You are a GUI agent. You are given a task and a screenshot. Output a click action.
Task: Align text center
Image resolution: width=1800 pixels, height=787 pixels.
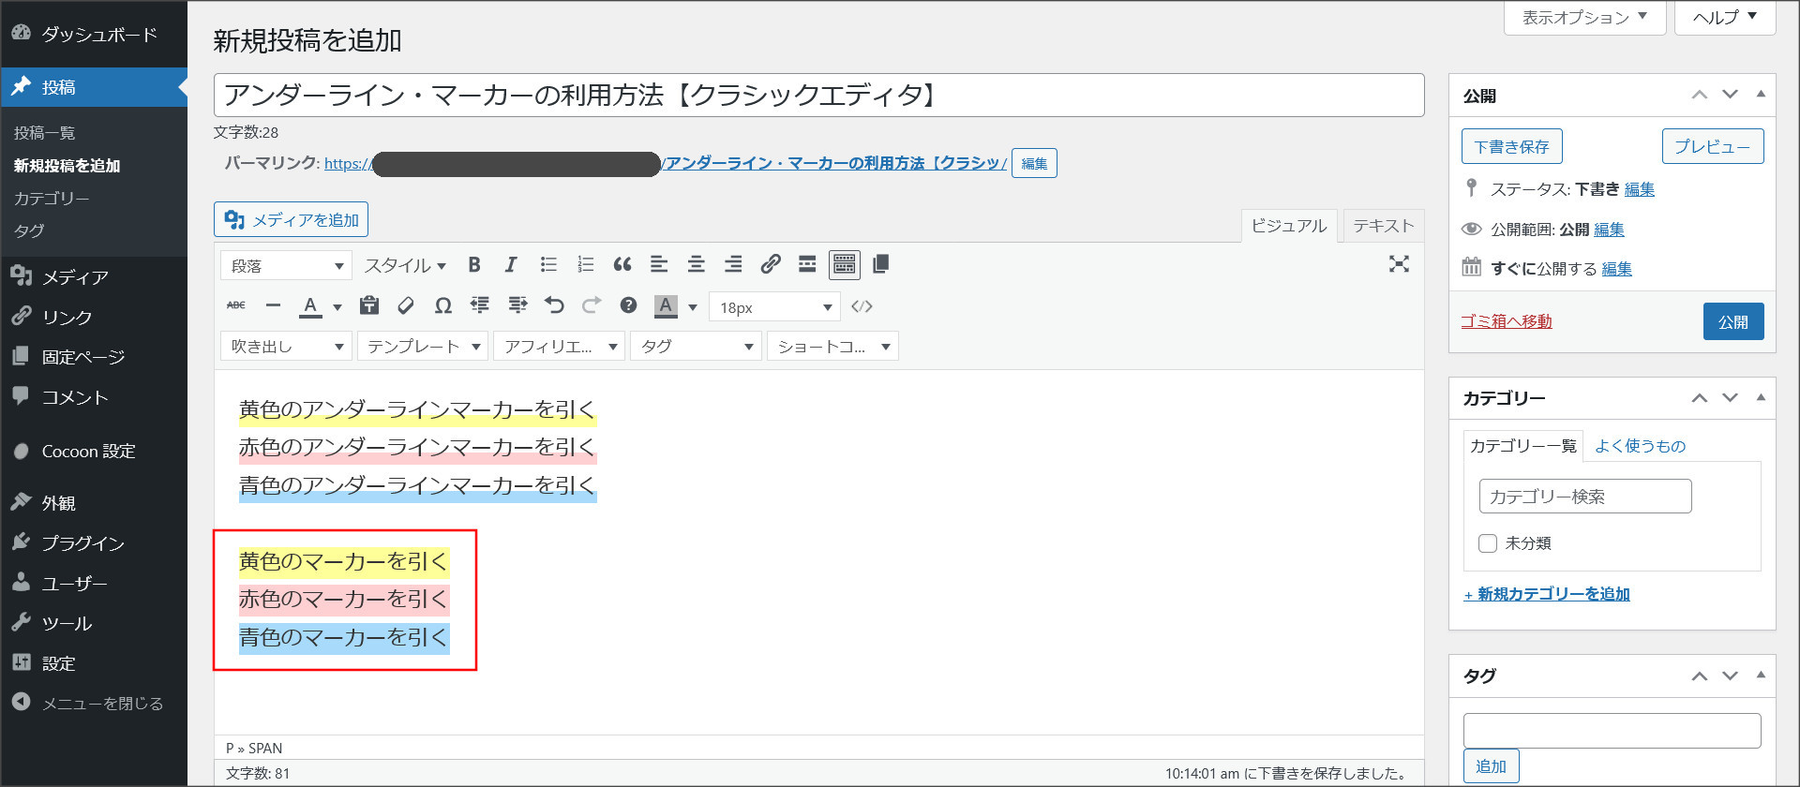(x=696, y=265)
